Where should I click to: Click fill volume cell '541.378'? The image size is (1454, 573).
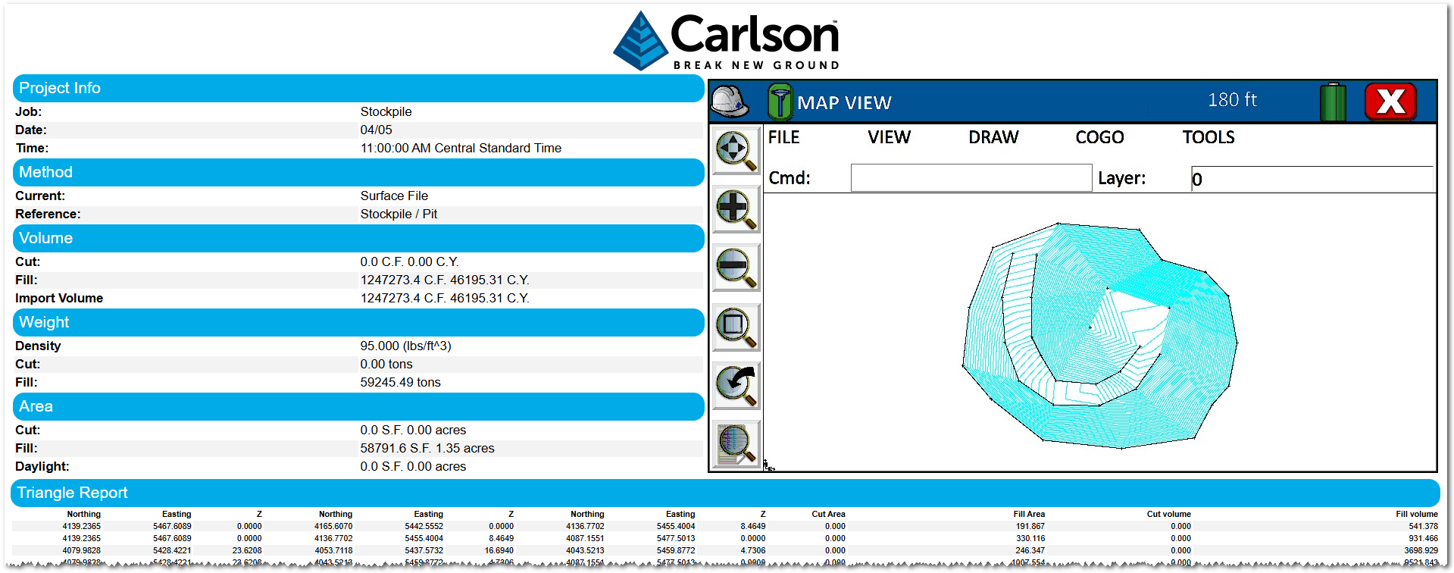1423,526
